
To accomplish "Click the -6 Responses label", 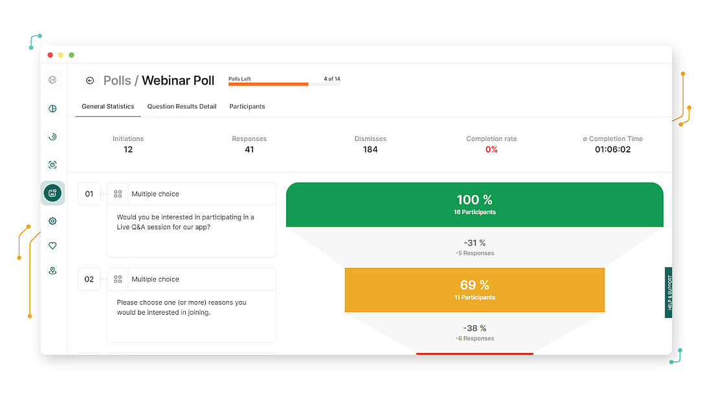I will [474, 339].
